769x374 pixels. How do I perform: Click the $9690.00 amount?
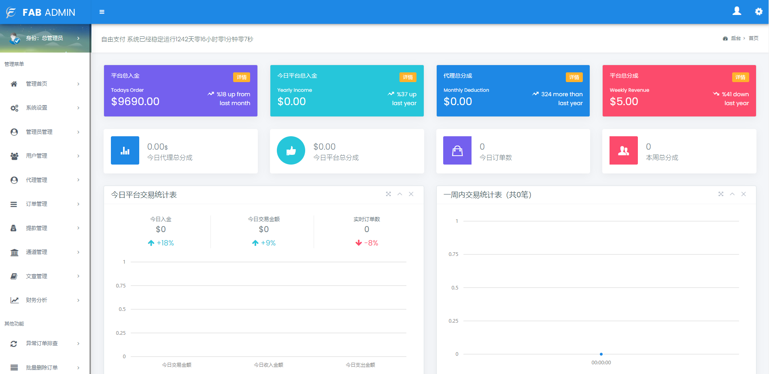click(x=135, y=101)
